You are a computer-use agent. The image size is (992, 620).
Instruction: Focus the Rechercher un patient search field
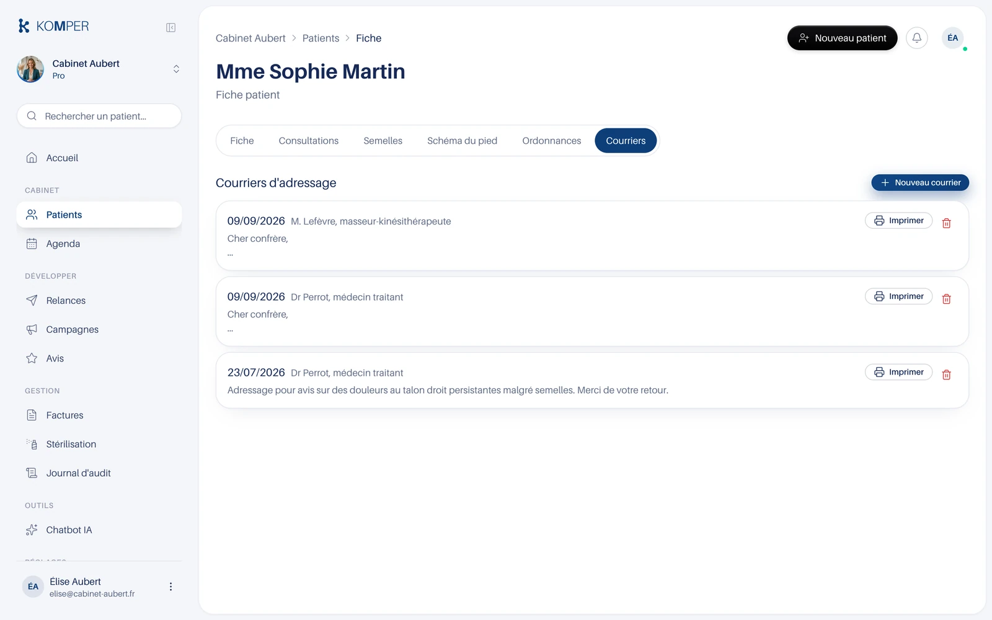click(x=99, y=116)
